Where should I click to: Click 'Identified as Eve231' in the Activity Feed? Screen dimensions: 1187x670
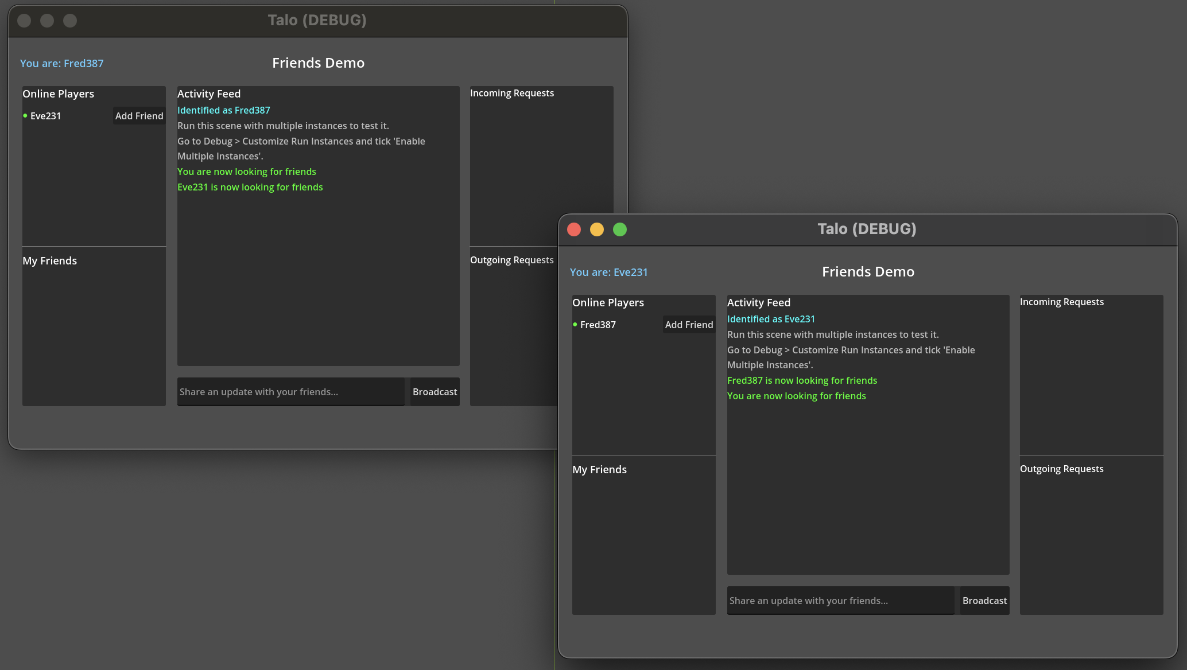tap(771, 319)
